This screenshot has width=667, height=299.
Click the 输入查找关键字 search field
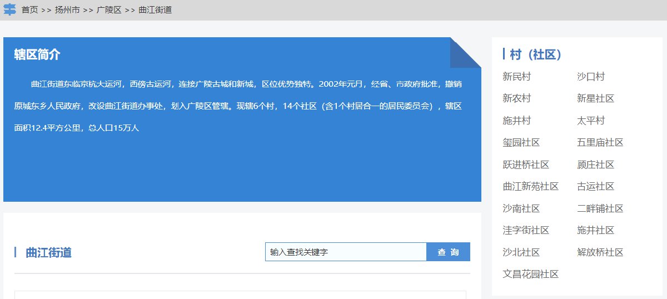(345, 252)
